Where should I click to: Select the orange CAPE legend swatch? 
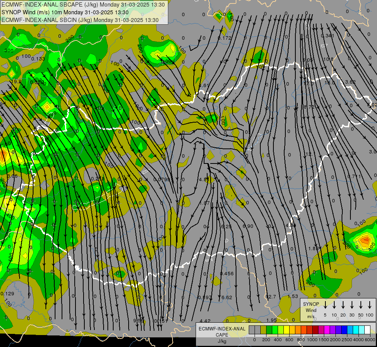point(298,330)
